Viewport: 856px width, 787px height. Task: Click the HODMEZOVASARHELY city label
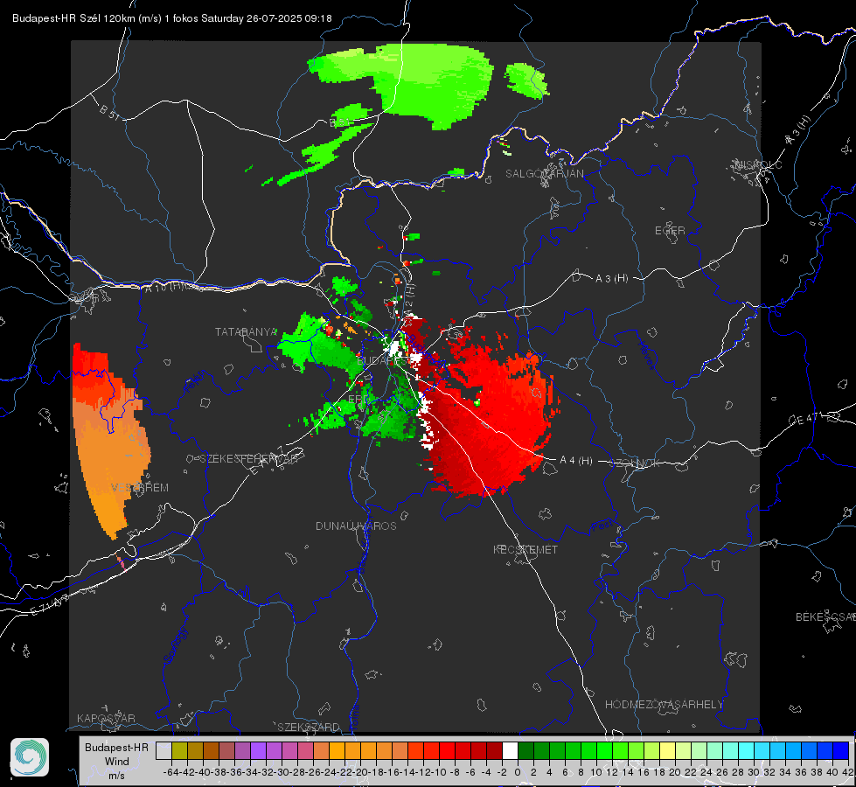[x=664, y=705]
